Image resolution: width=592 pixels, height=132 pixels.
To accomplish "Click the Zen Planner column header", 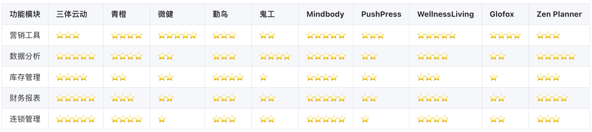I will pyautogui.click(x=559, y=14).
